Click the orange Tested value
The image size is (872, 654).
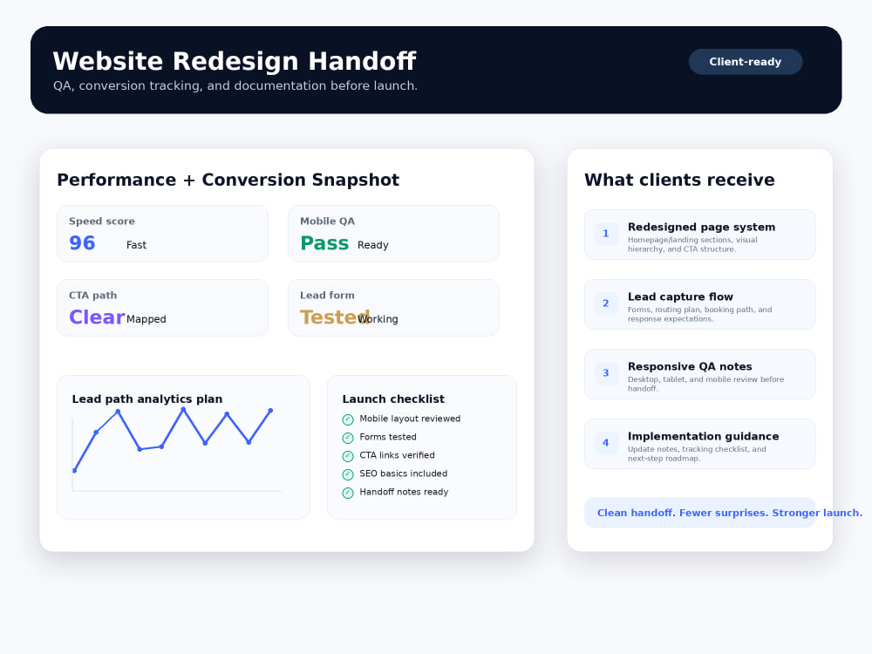335,317
